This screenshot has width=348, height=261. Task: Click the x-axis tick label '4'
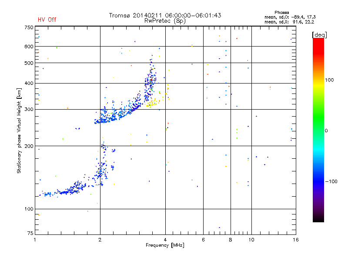click(x=165, y=240)
